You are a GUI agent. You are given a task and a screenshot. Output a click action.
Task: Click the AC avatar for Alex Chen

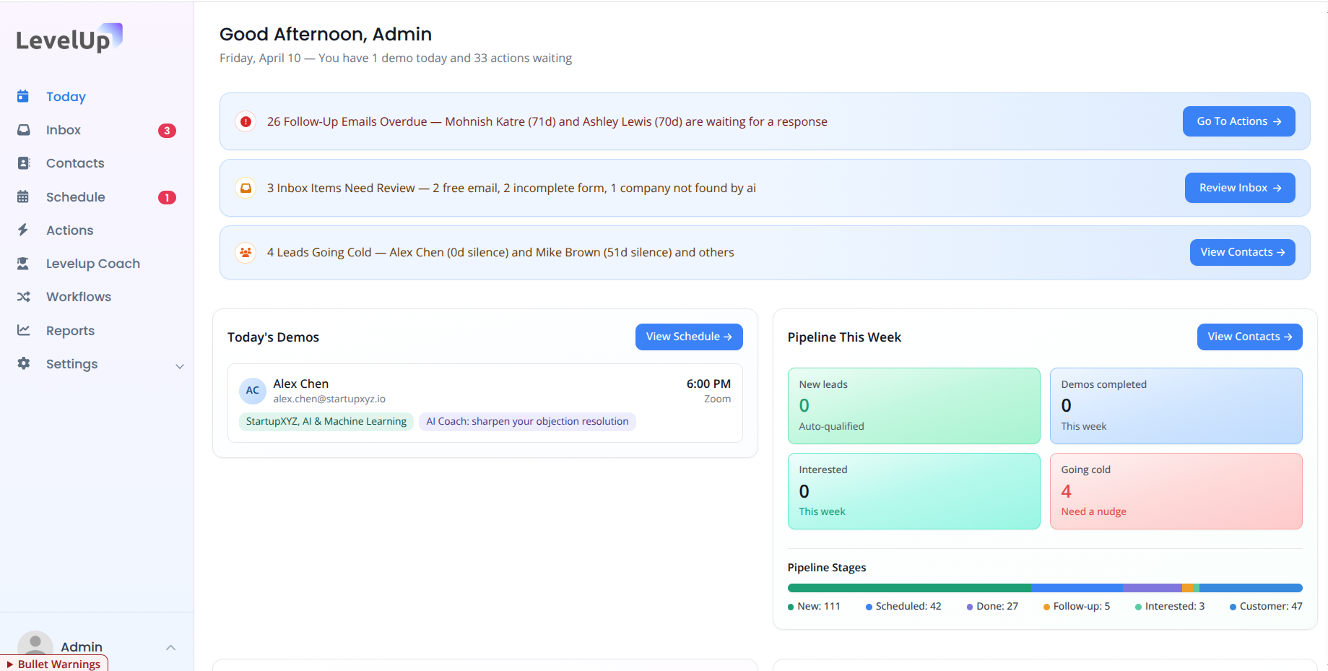(x=252, y=390)
